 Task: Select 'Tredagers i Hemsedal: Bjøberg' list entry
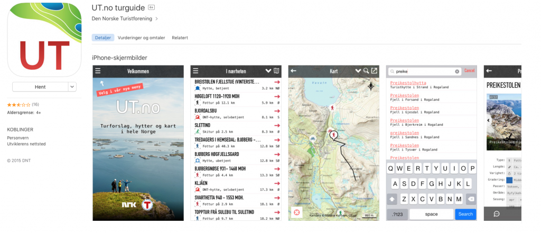[236, 143]
